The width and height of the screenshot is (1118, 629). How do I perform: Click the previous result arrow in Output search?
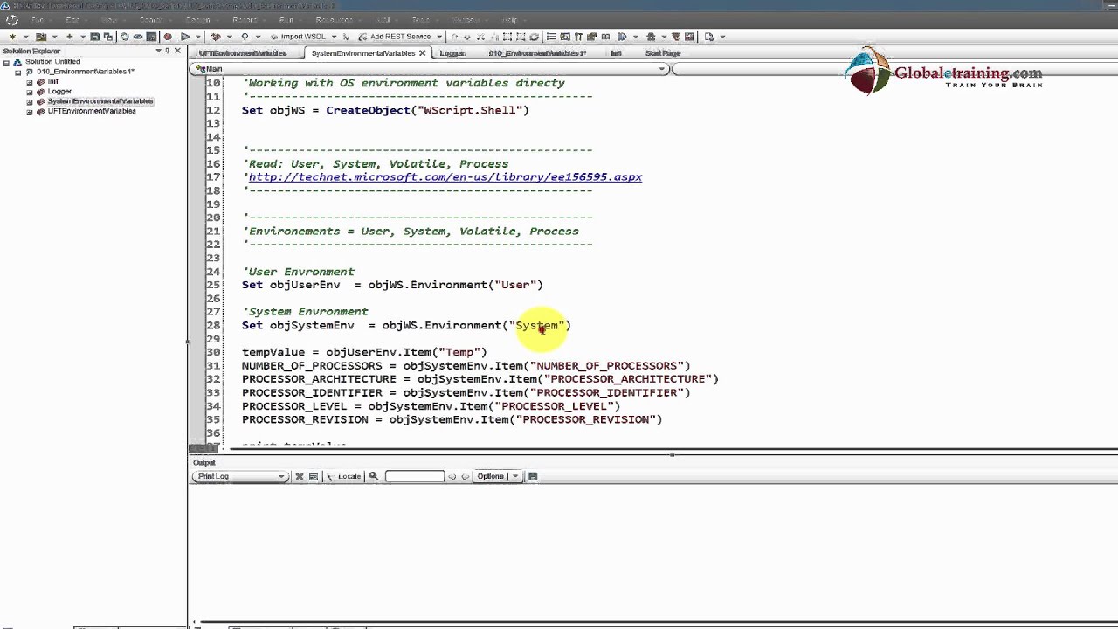point(452,476)
